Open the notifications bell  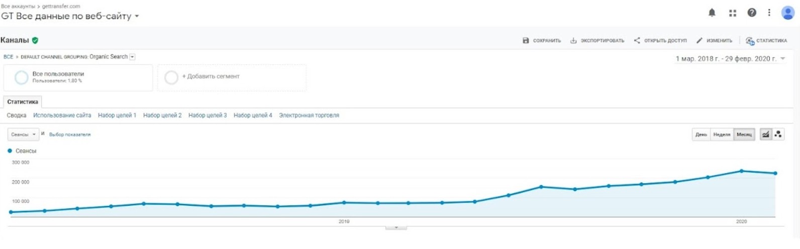[712, 13]
